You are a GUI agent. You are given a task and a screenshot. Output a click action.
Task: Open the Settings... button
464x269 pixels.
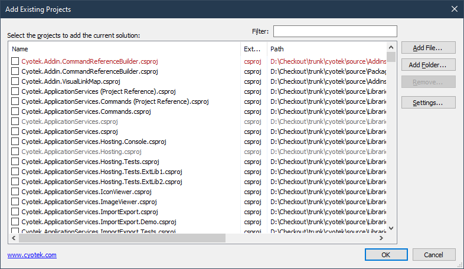click(428, 103)
